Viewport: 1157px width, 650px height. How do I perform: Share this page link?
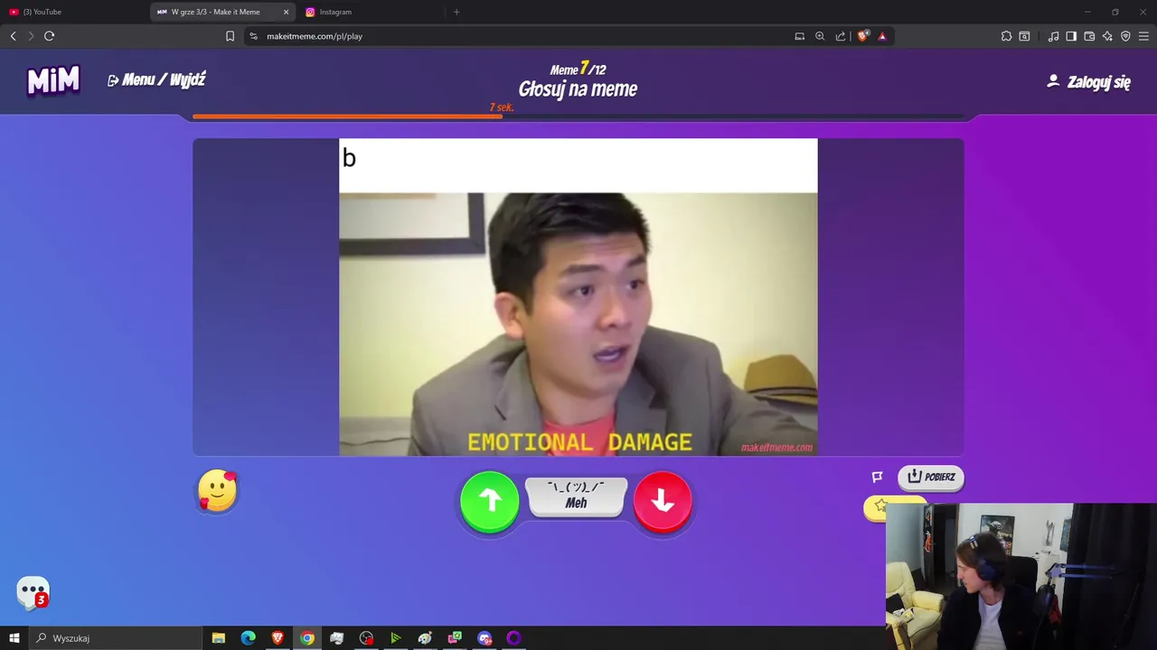tap(841, 36)
